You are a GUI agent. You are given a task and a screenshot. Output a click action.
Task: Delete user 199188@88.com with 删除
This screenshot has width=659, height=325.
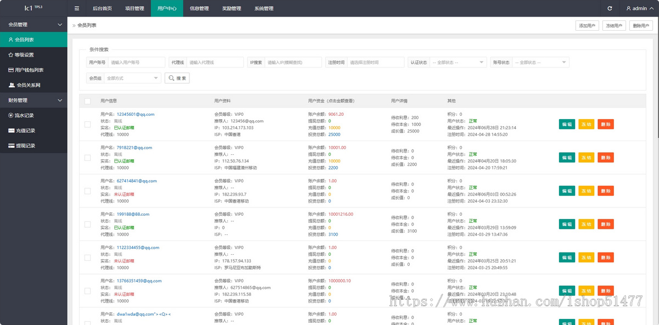tap(606, 224)
